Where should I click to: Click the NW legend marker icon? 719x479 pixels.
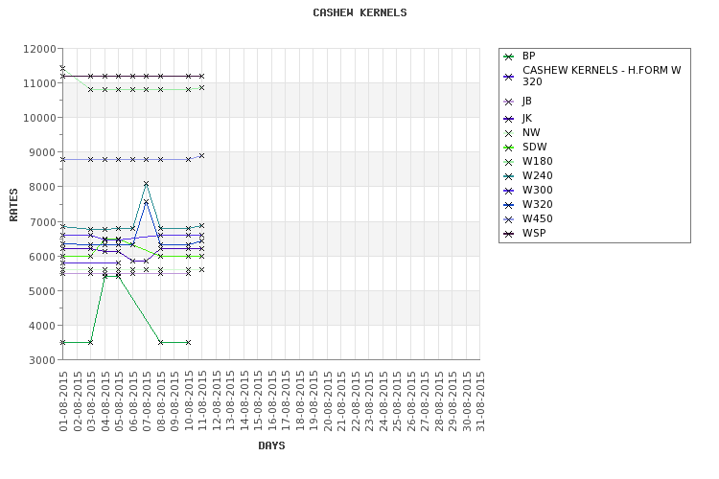(508, 134)
